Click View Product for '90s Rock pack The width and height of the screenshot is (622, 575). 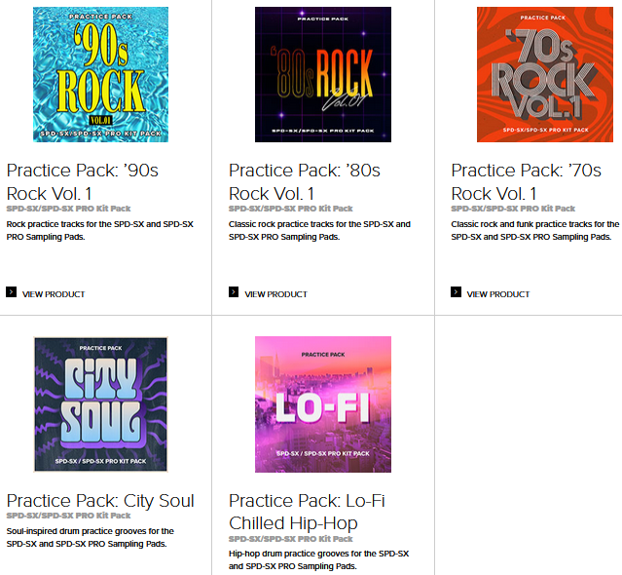[54, 294]
